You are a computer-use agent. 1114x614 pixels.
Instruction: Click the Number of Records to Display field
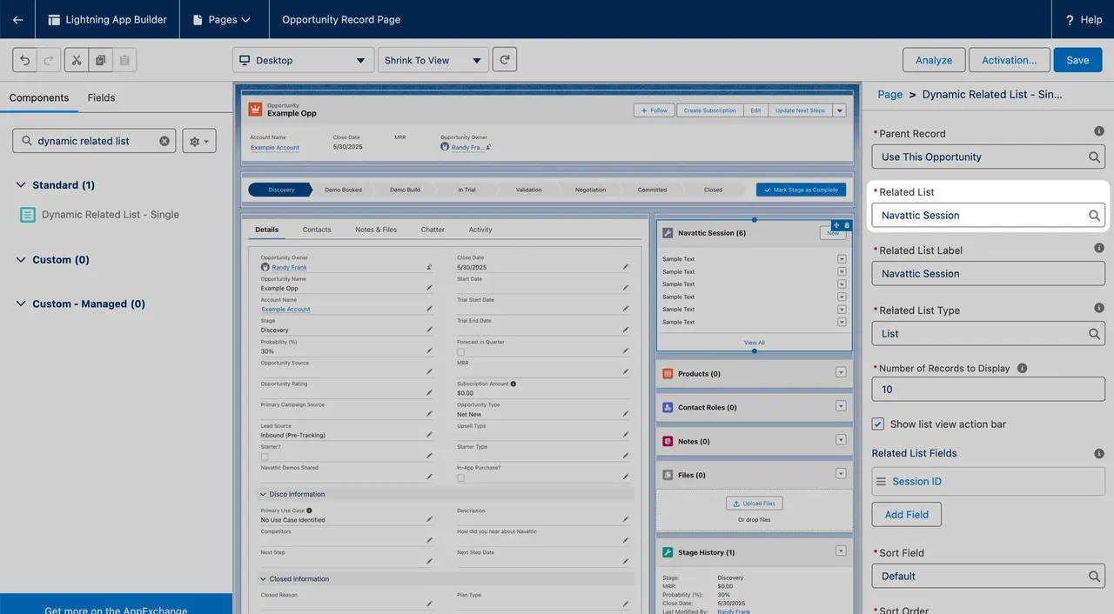(988, 389)
